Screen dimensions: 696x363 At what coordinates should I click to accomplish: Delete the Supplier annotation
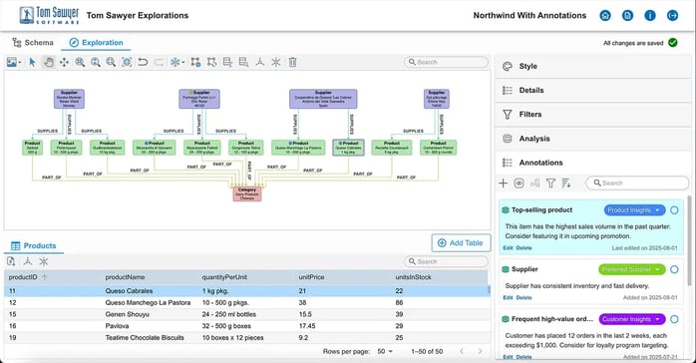523,298
